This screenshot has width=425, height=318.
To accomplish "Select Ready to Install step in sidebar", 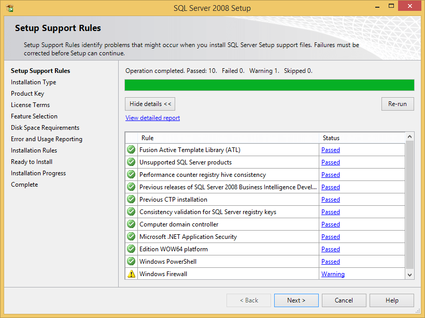I will [32, 162].
